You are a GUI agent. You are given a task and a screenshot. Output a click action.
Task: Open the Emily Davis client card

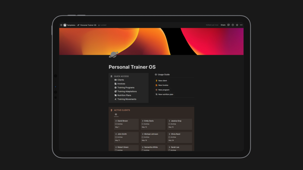coord(153,124)
